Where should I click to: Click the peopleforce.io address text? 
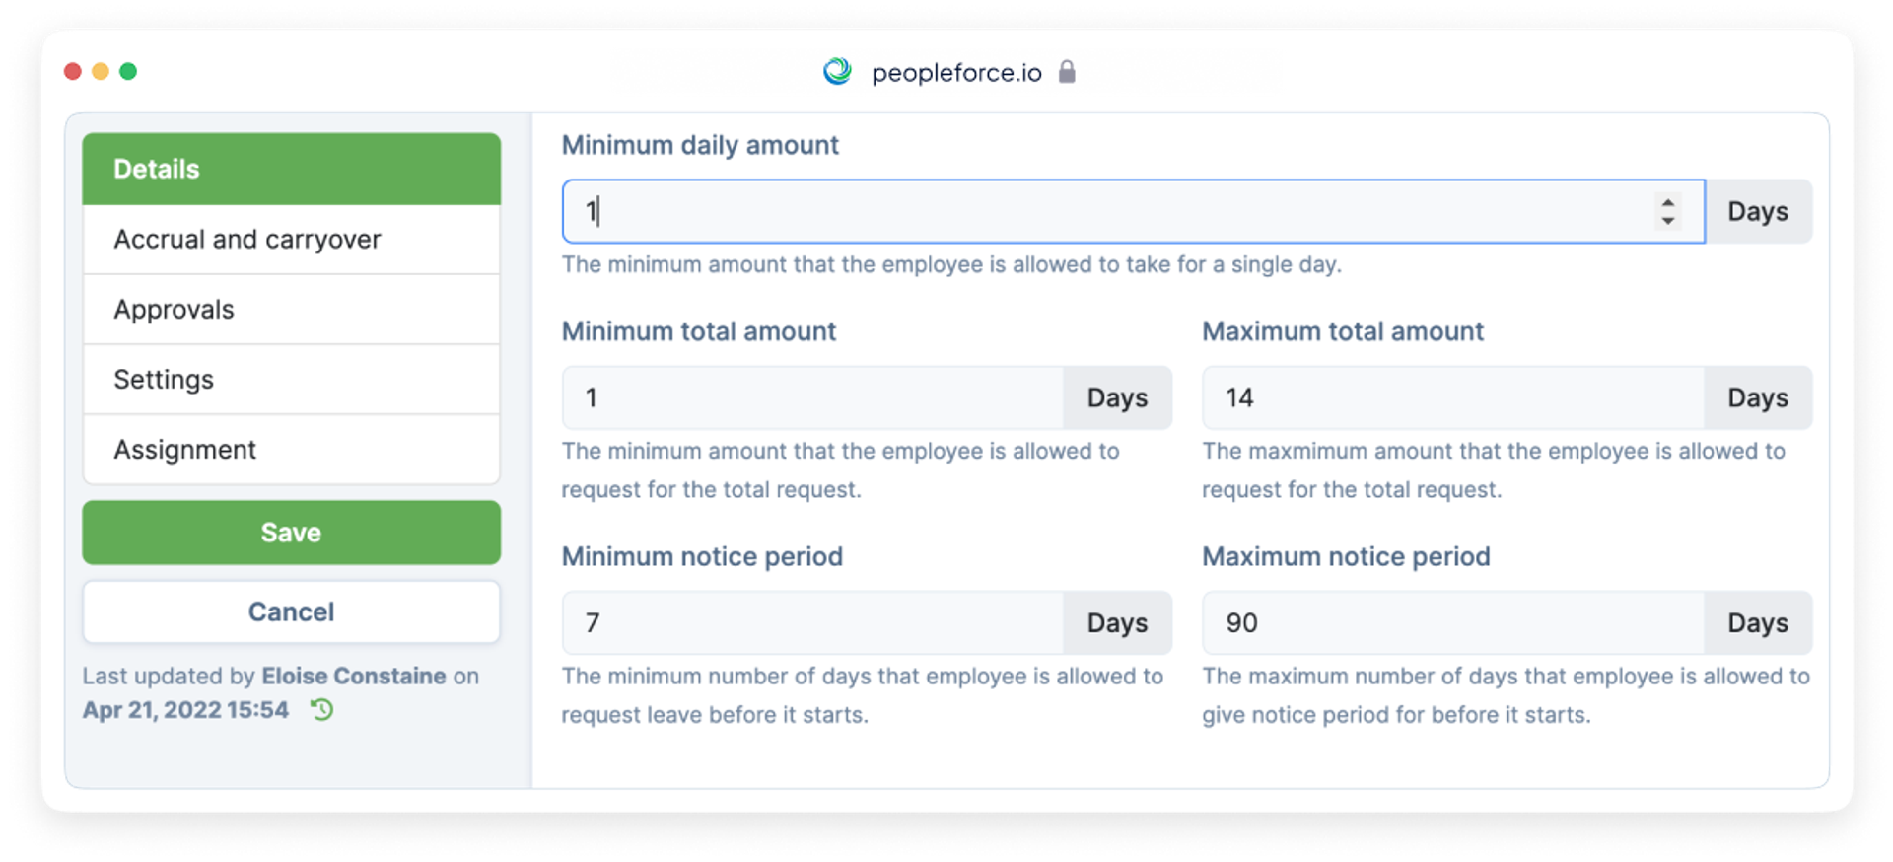[x=956, y=72]
